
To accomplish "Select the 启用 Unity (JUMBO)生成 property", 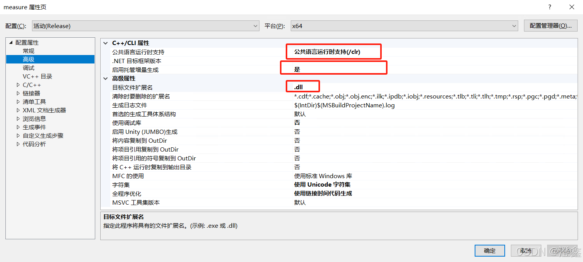I will tap(145, 132).
